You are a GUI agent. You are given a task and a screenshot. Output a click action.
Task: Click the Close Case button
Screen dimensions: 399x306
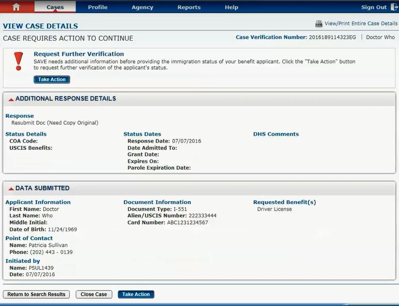pos(94,294)
